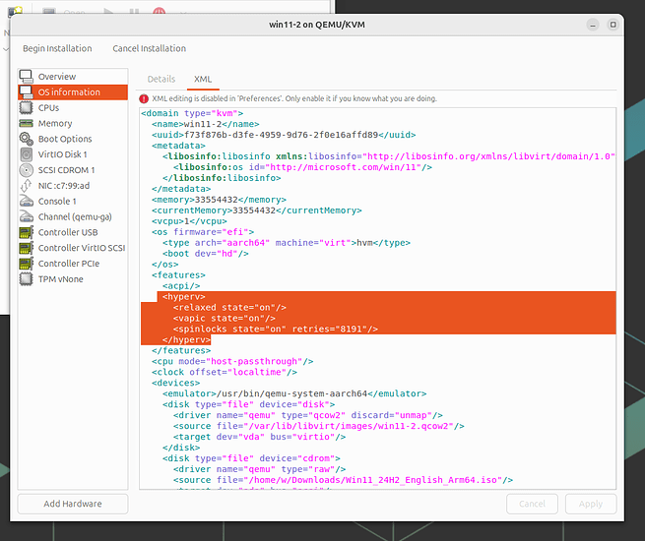
Task: Open Boot Options in sidebar
Action: pyautogui.click(x=73, y=139)
